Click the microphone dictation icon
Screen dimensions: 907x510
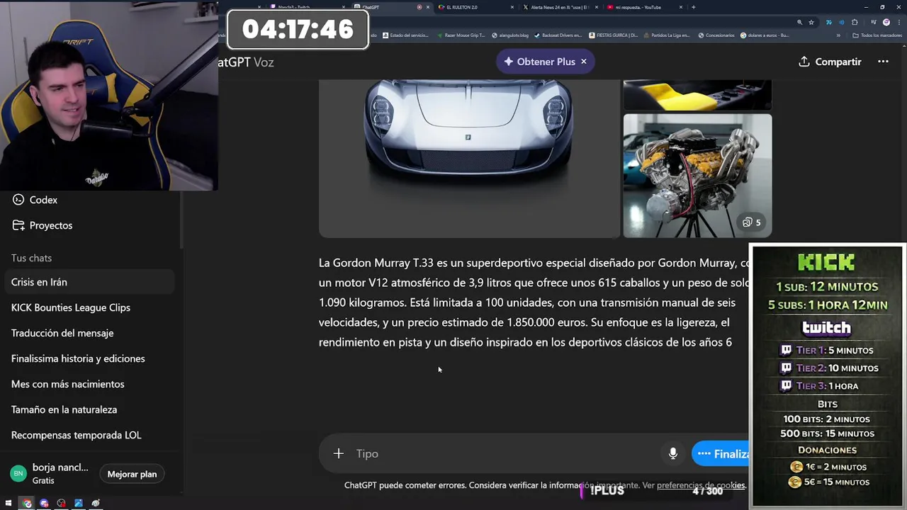coord(673,453)
